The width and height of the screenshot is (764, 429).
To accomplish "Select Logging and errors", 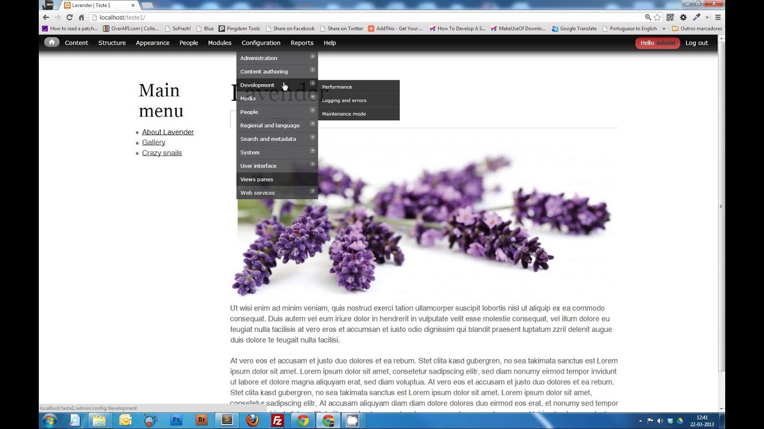I will [359, 100].
